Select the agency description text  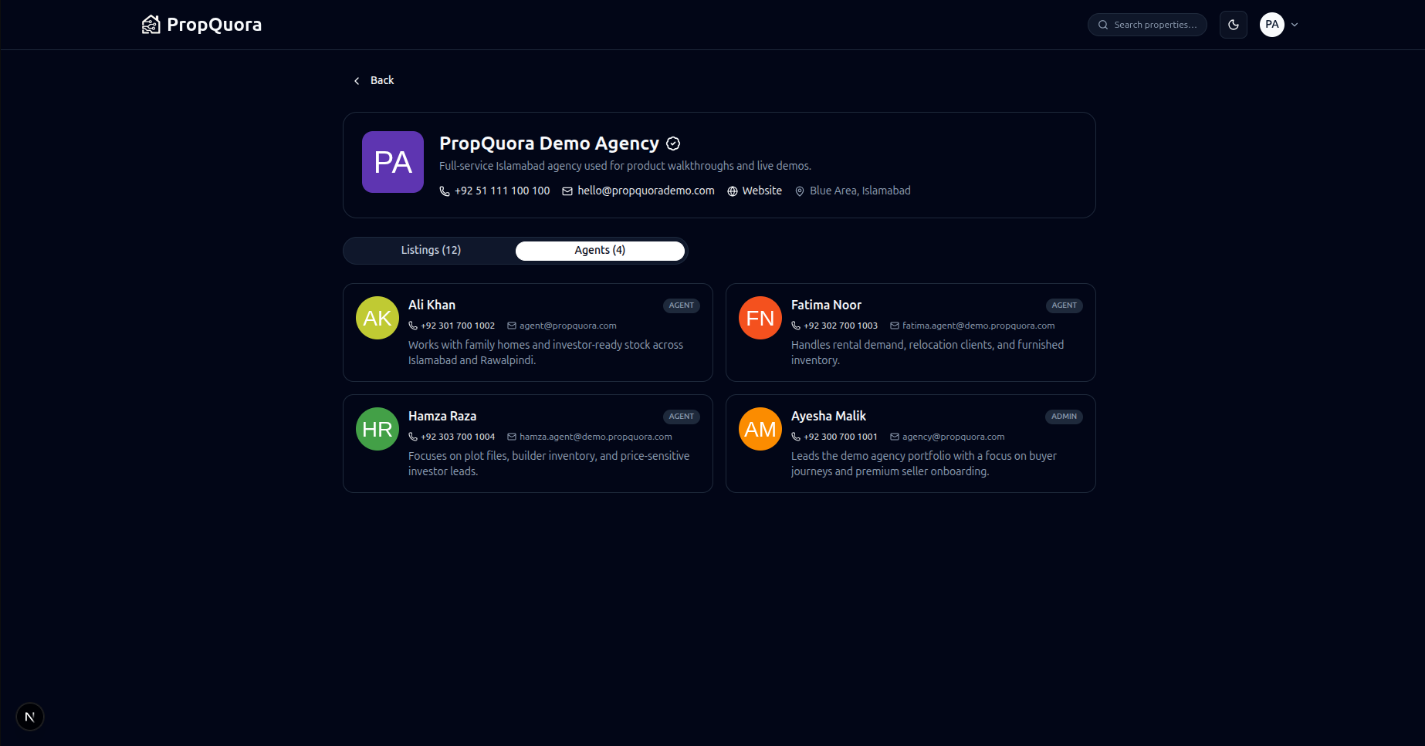click(x=625, y=166)
